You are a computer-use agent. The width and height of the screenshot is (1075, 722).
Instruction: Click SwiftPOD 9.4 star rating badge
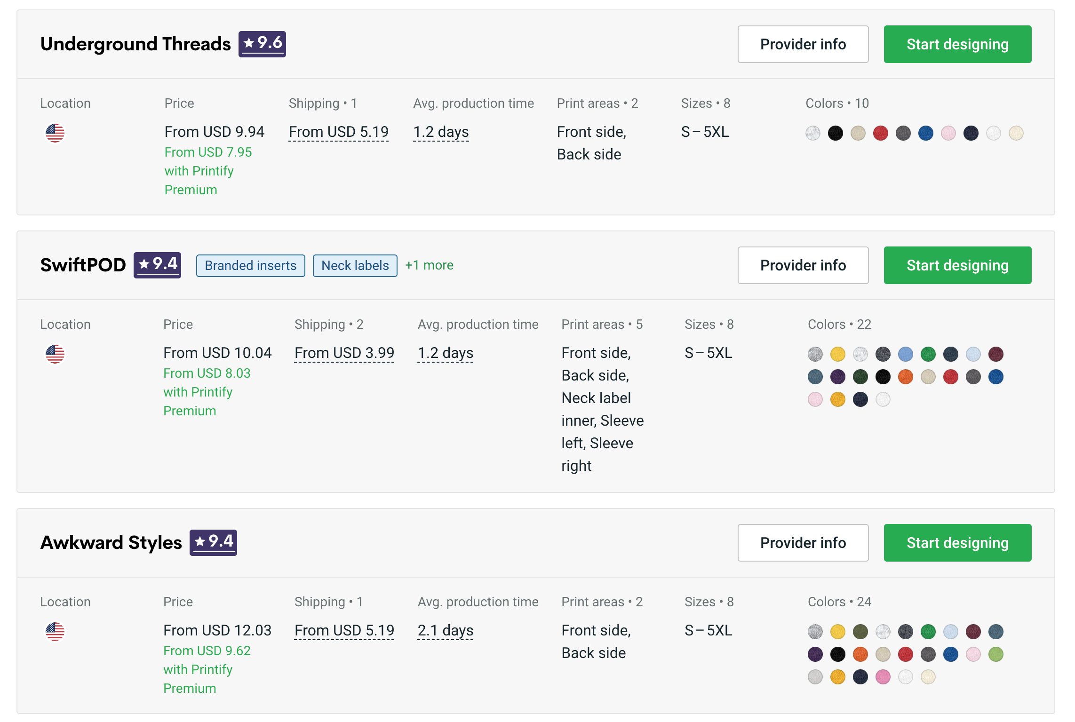(157, 265)
